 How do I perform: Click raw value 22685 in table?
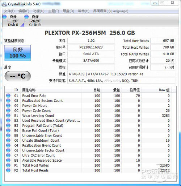point(165,165)
